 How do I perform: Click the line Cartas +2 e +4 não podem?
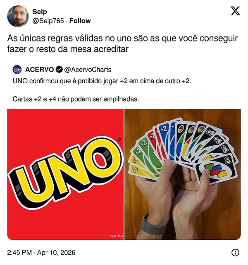[76, 99]
